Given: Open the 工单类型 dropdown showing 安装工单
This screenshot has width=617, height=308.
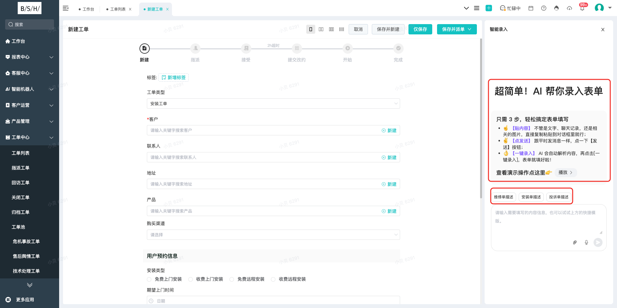Looking at the screenshot, I should point(273,104).
